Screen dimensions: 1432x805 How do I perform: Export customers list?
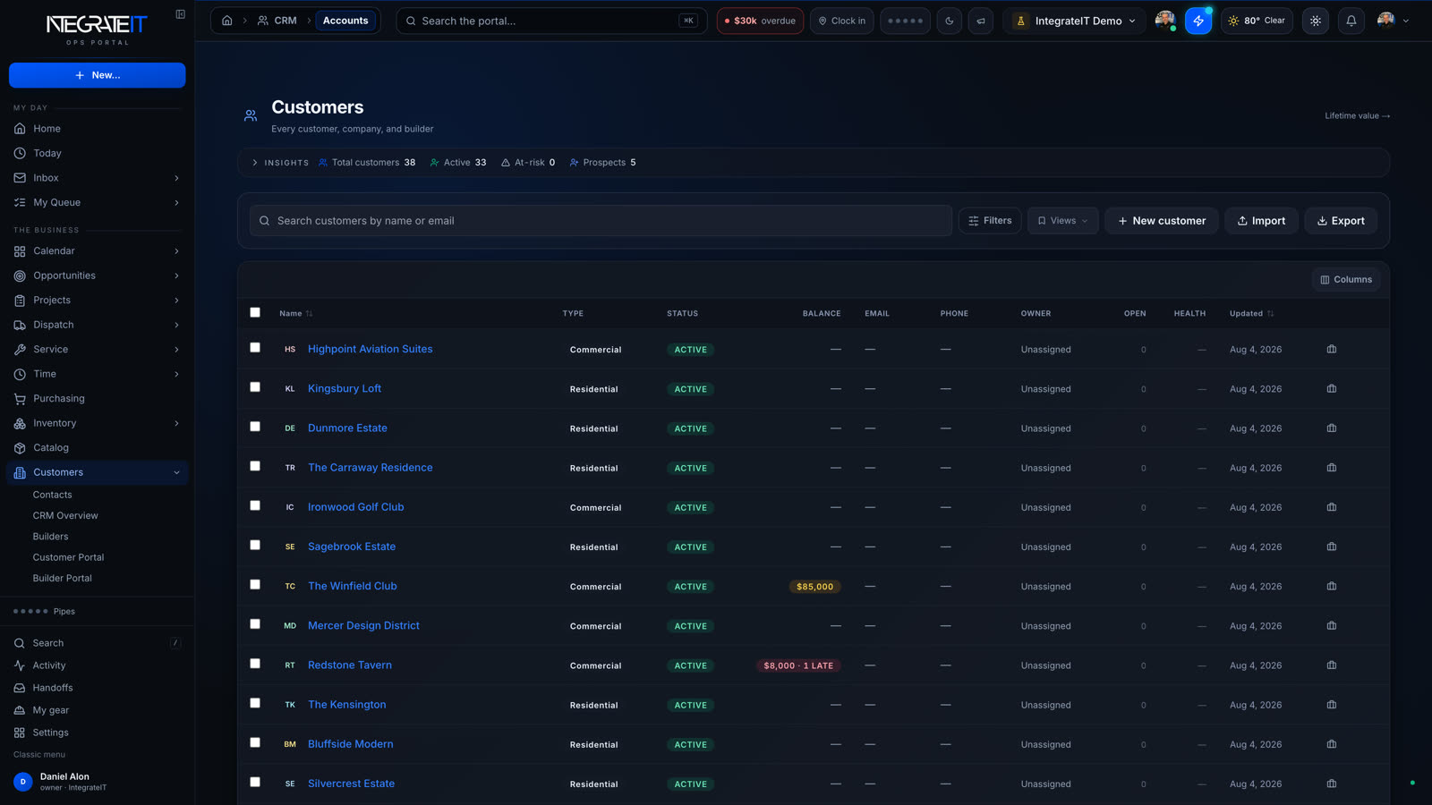(1341, 221)
